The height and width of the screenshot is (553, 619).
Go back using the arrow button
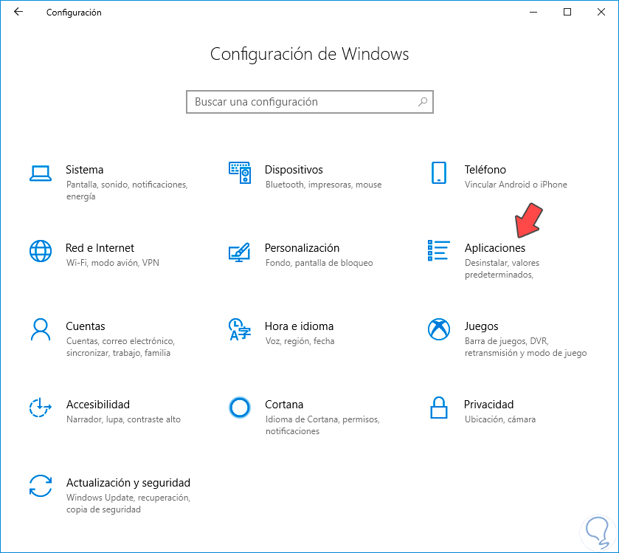tap(18, 12)
